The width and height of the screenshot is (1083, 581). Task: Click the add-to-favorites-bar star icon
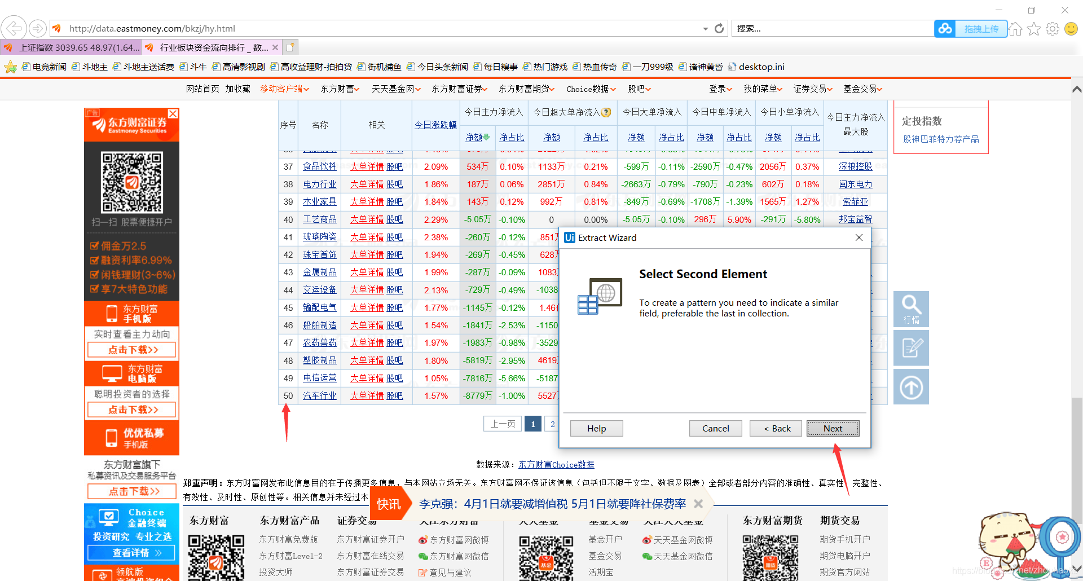coord(10,67)
